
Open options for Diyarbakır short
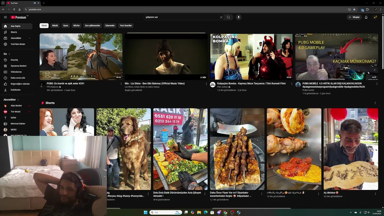(262, 194)
